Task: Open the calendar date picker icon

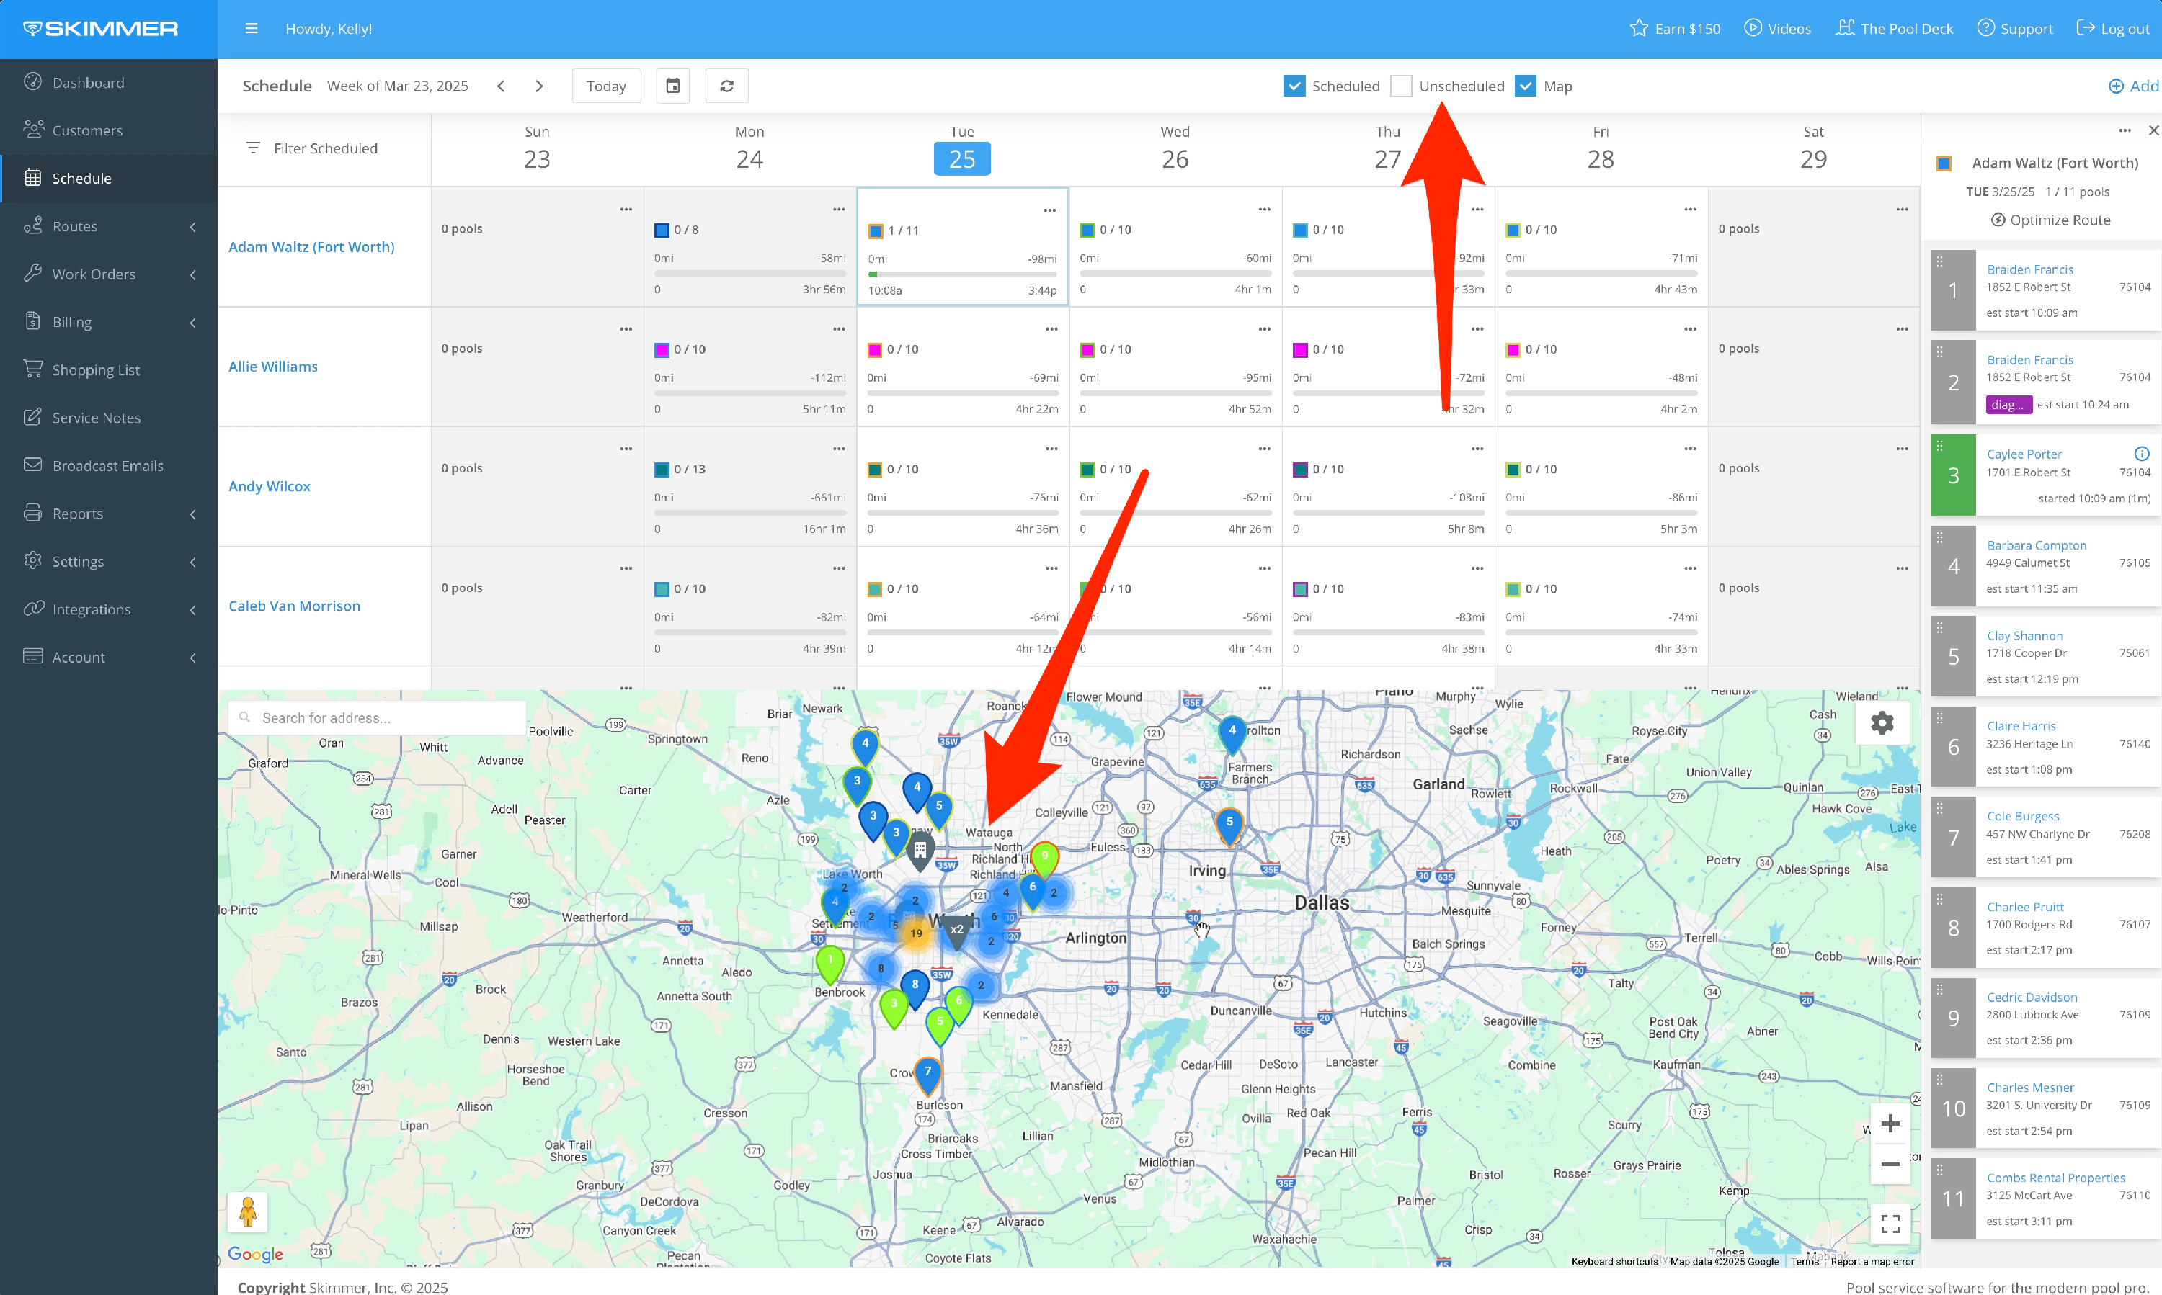Action: [x=672, y=86]
